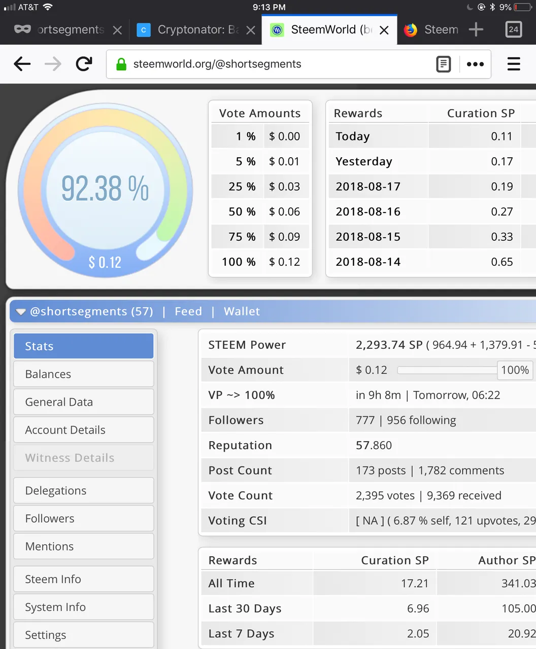Open the Settings sidebar item
This screenshot has height=649, width=536.
[84, 635]
